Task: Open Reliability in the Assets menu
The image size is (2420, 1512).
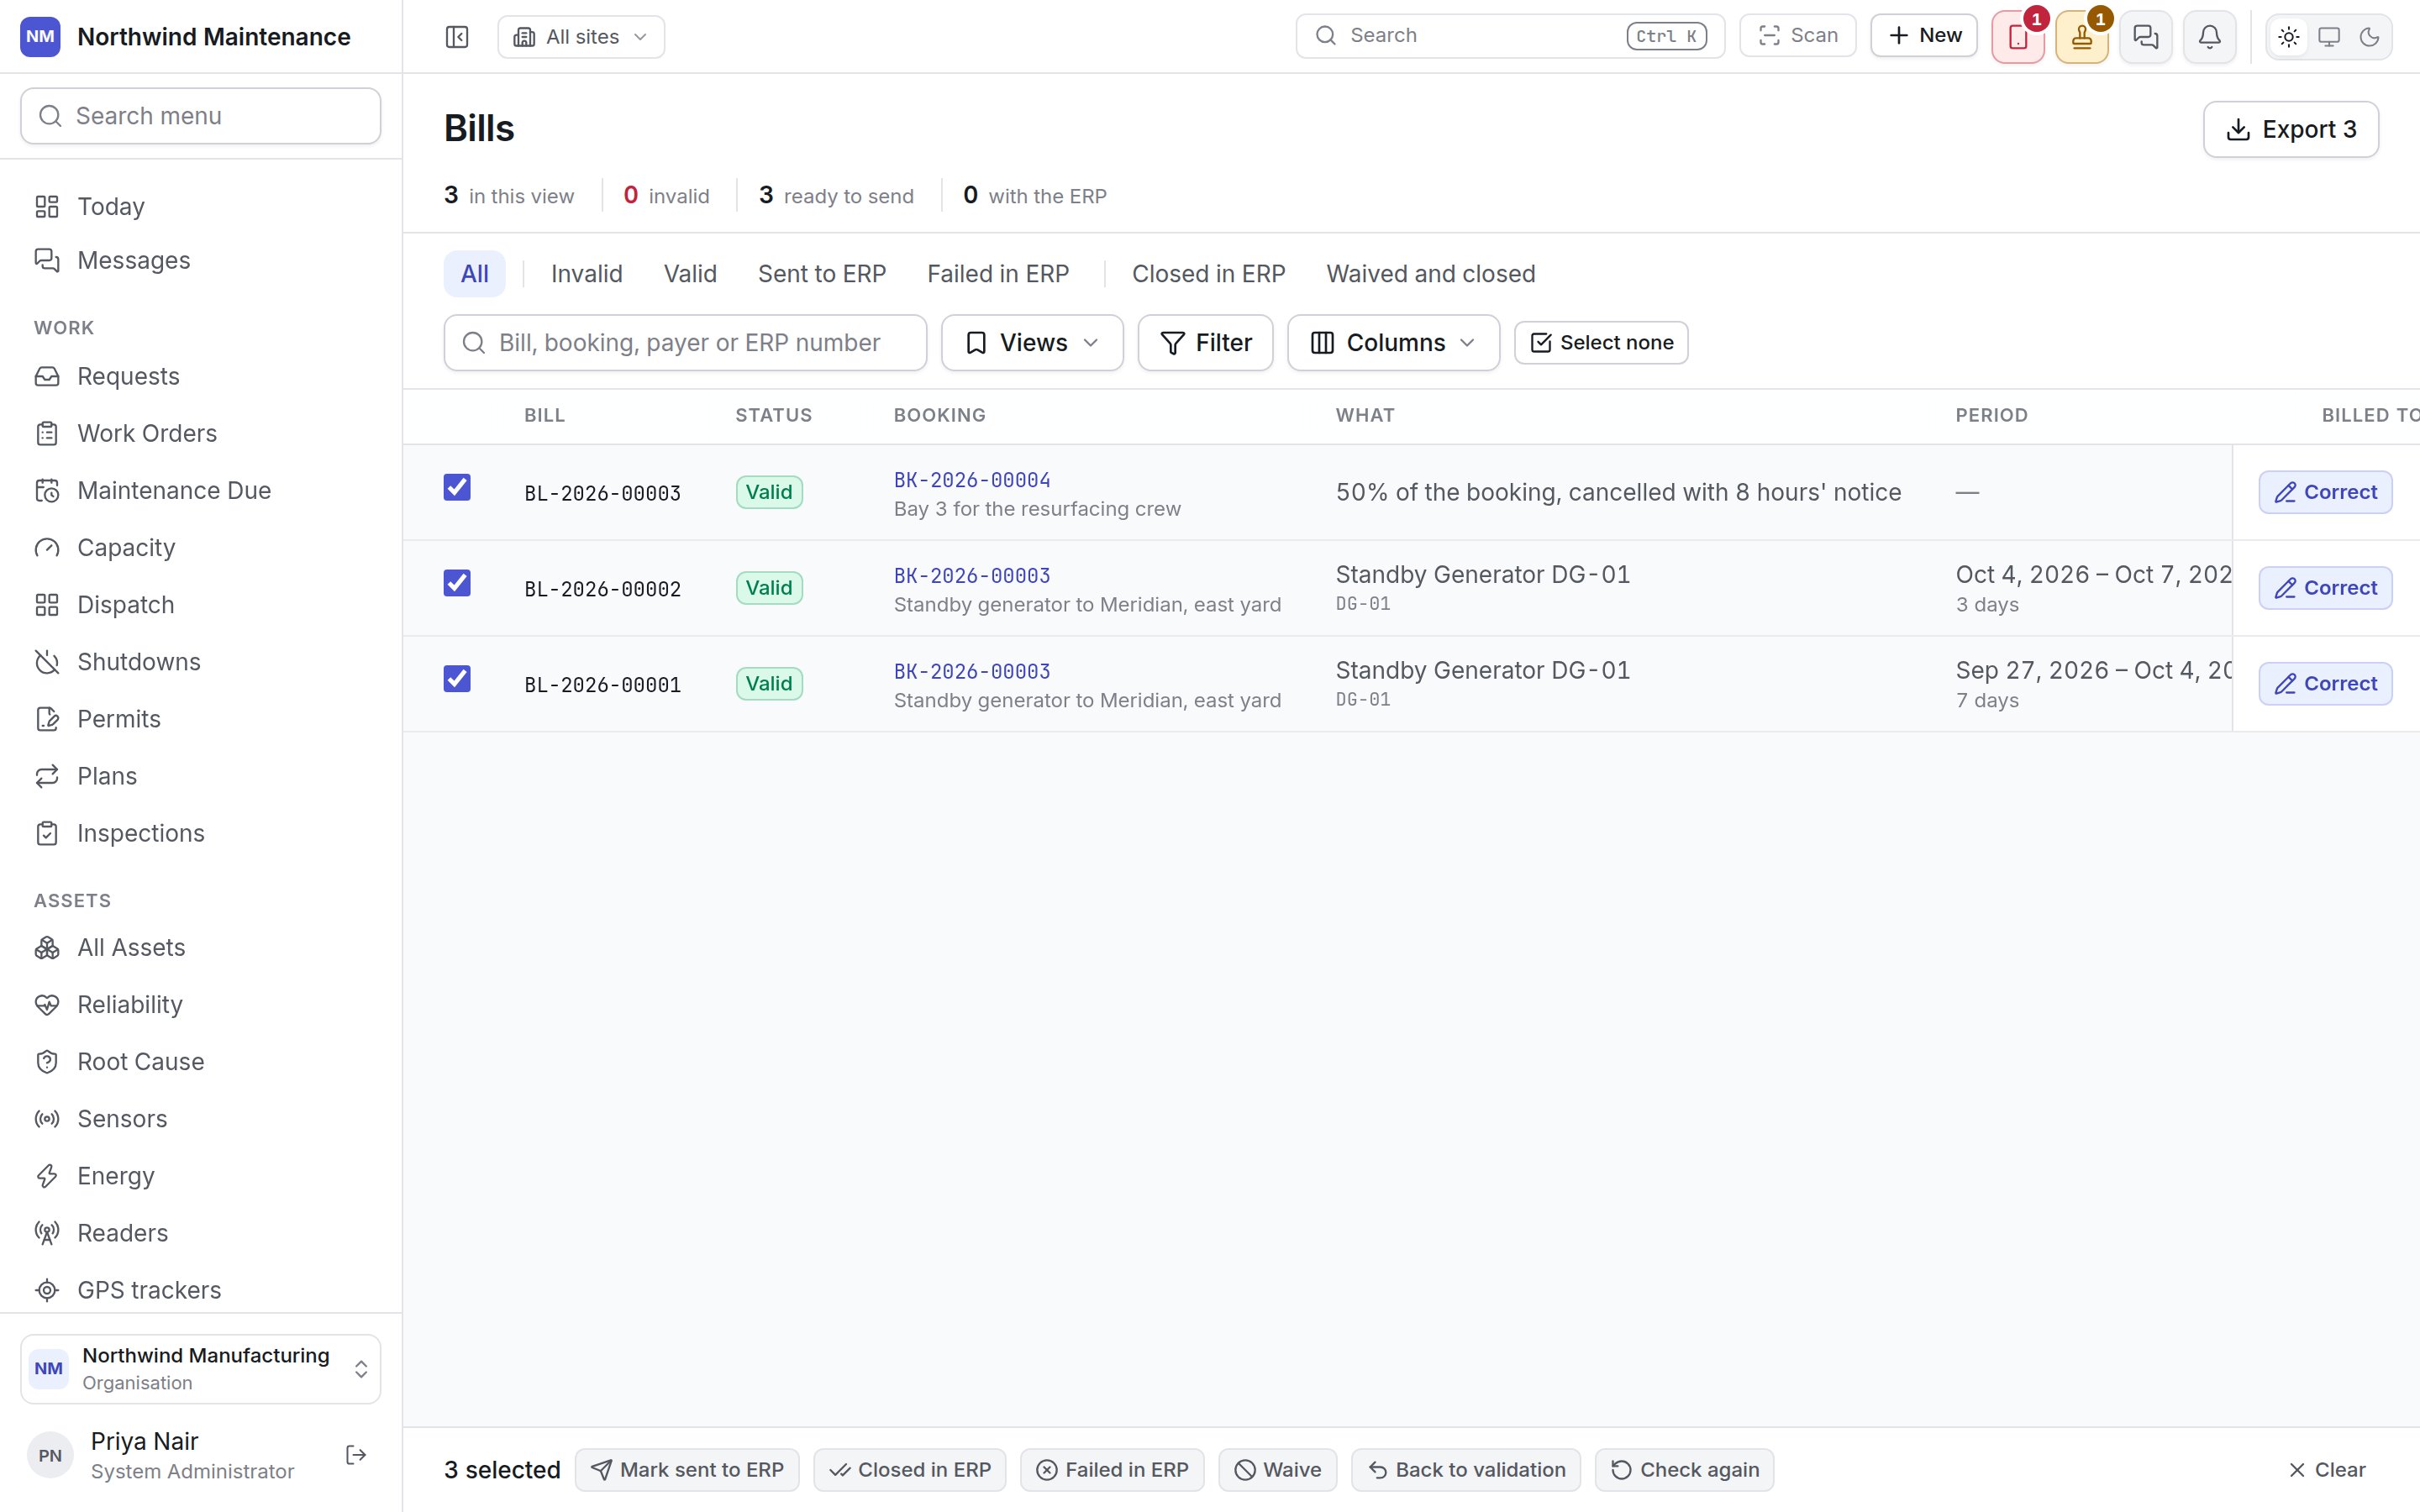Action: click(x=200, y=1004)
